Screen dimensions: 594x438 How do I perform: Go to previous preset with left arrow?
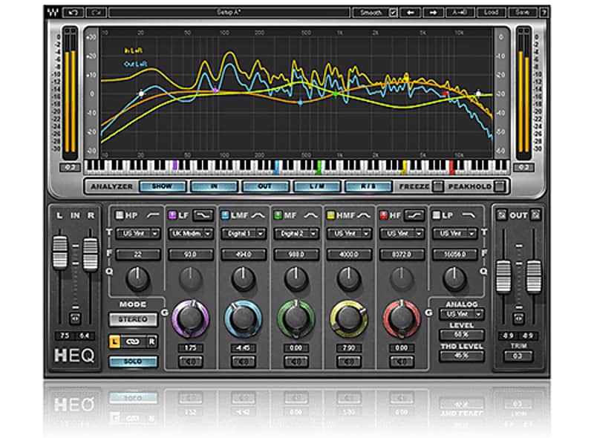click(x=411, y=13)
